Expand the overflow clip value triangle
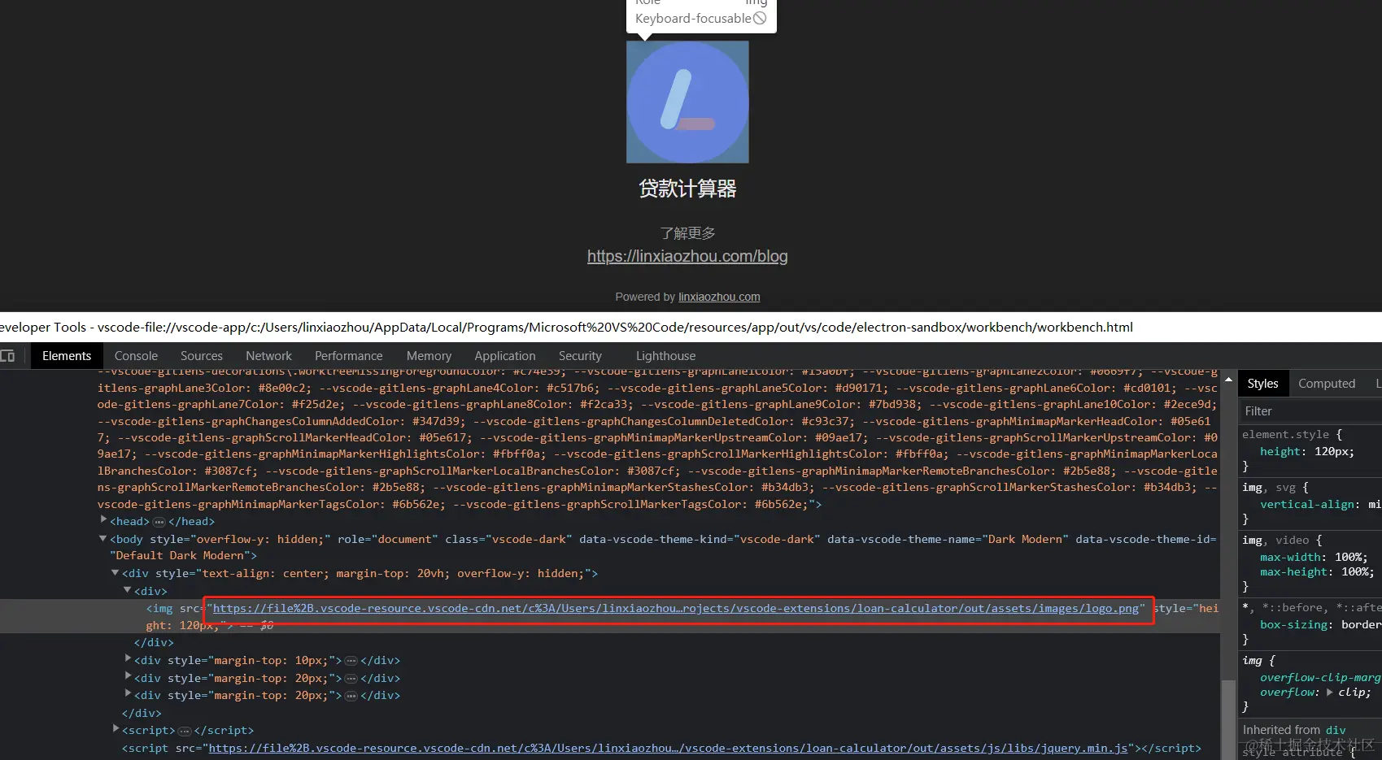Screen dimensions: 1382x760 coord(1330,693)
